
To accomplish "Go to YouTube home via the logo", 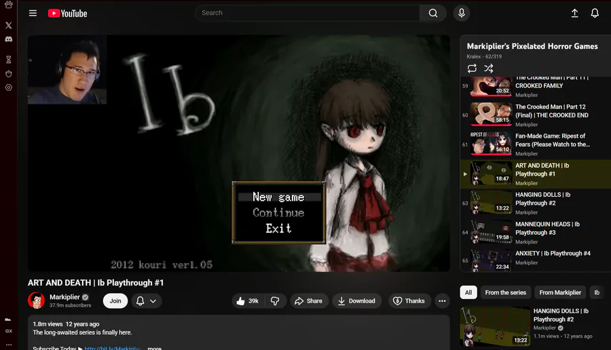I will click(x=67, y=14).
